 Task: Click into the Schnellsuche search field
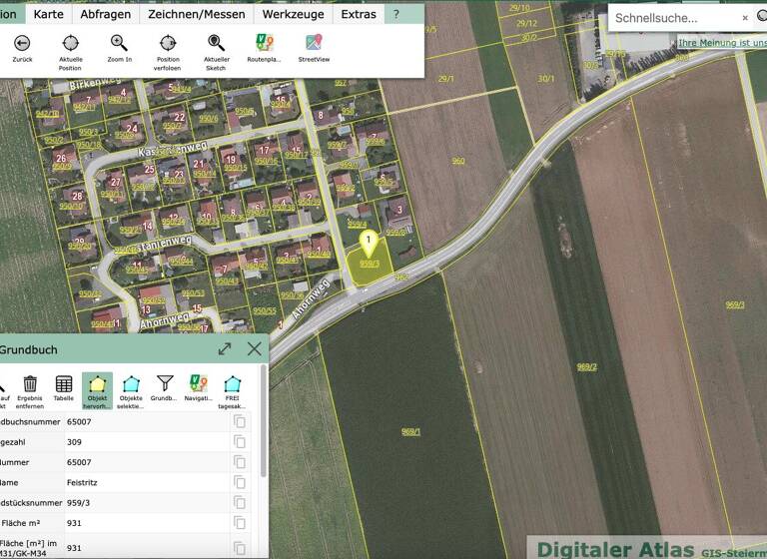pos(675,18)
